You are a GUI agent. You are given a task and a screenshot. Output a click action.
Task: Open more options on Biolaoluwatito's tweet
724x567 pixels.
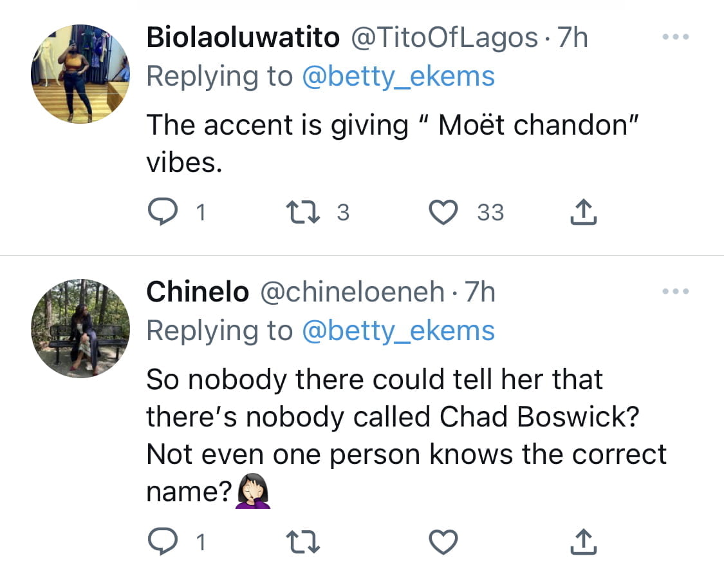[x=676, y=37]
